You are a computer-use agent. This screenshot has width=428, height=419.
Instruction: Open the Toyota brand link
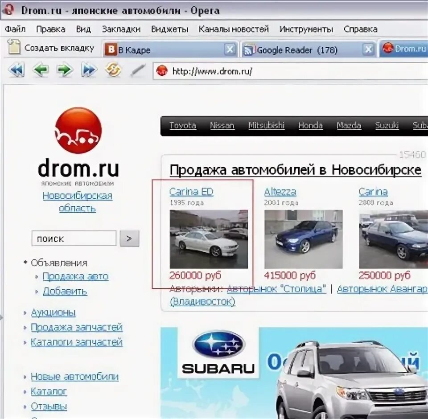point(183,125)
